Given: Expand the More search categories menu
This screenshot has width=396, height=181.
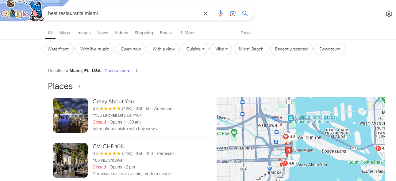Looking at the screenshot, I should 187,33.
